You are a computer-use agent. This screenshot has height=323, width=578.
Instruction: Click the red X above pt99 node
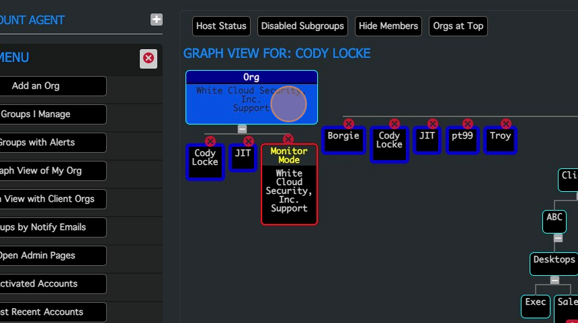467,124
